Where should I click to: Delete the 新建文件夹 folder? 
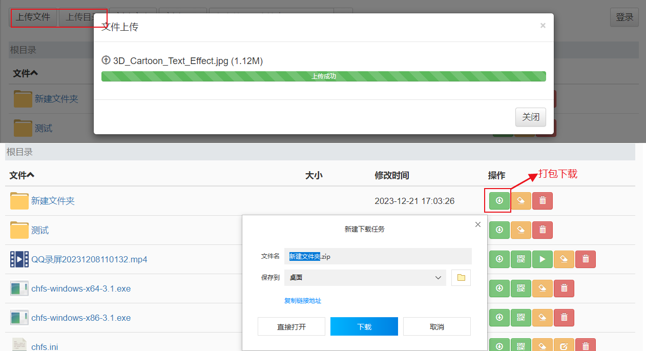tap(543, 201)
